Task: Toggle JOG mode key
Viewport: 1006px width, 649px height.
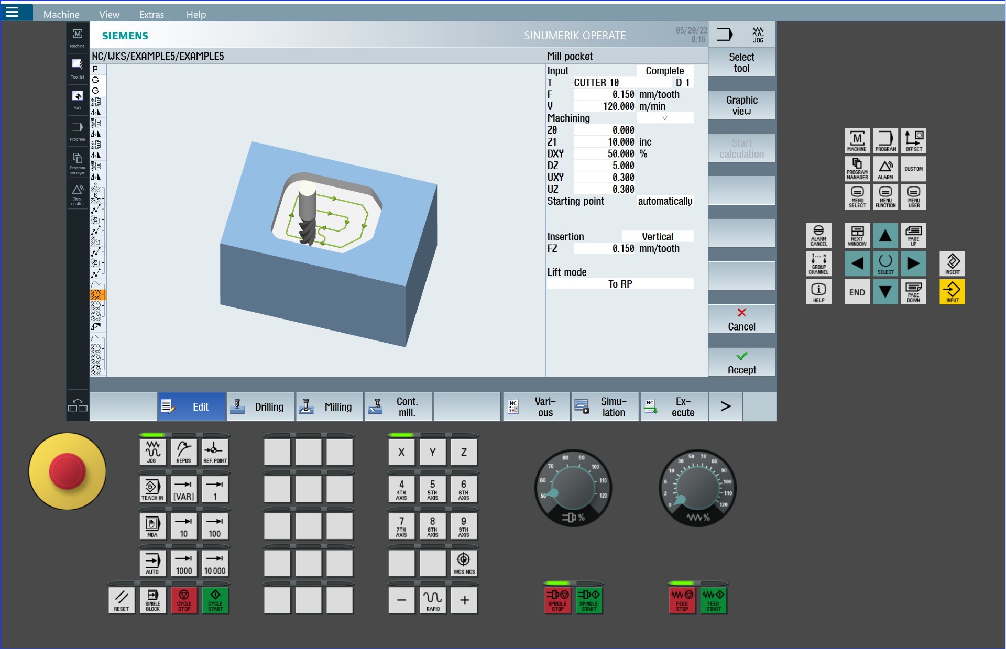Action: tap(152, 452)
